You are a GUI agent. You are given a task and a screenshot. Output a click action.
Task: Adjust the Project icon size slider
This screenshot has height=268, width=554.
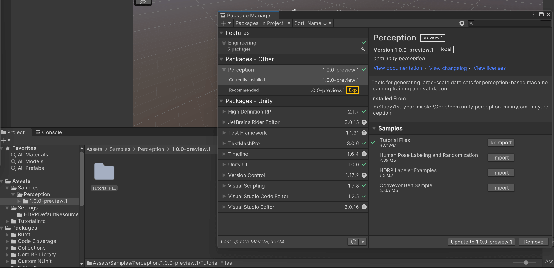click(526, 262)
